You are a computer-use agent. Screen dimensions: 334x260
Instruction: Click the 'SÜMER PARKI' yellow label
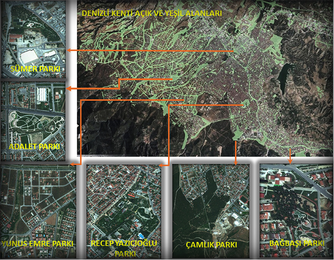(35, 69)
